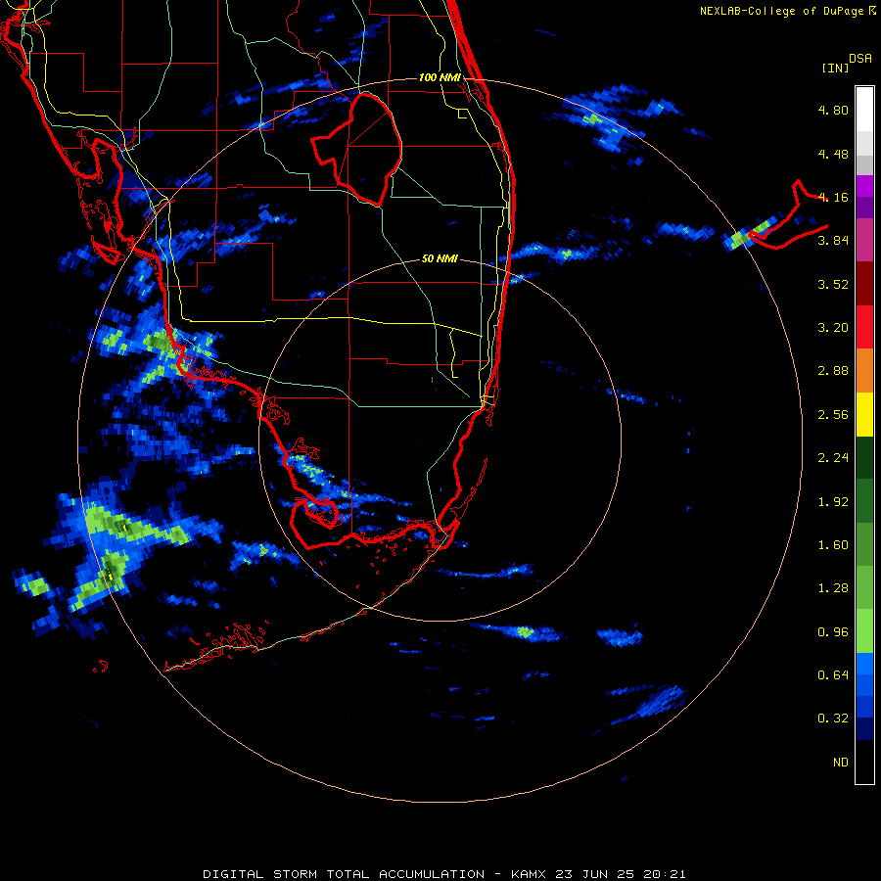
Task: Select the black ND swatch in legend
Action: pos(864,762)
